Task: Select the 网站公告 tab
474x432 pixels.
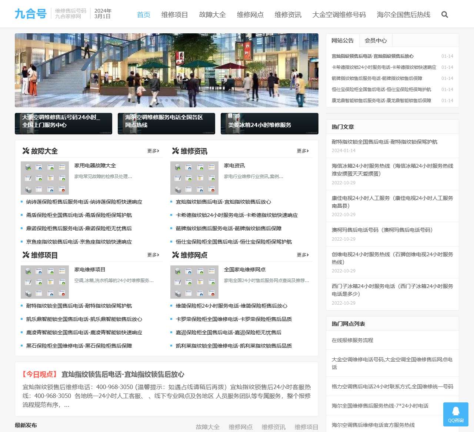Action: pos(343,41)
